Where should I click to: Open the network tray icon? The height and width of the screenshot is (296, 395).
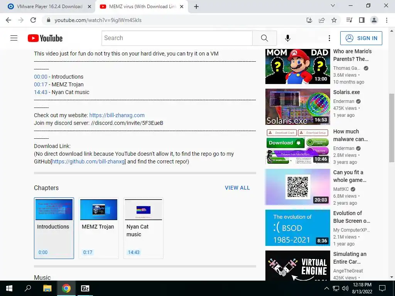336,288
